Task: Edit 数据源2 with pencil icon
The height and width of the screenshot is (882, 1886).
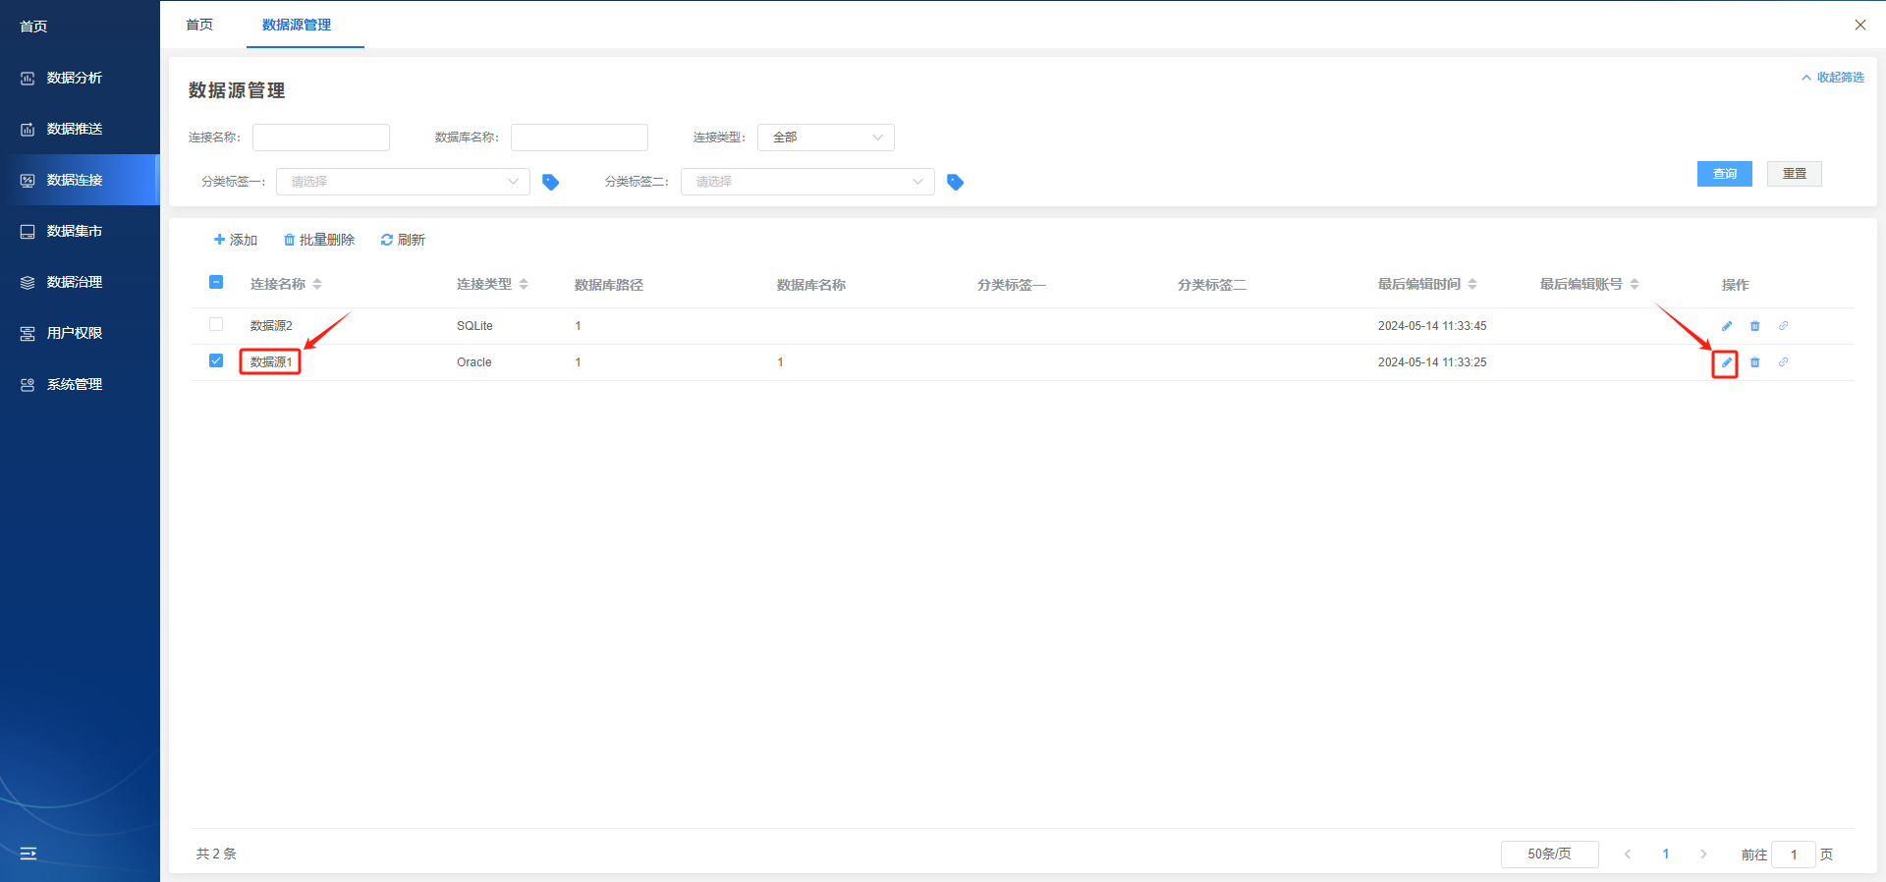Action: click(x=1727, y=326)
